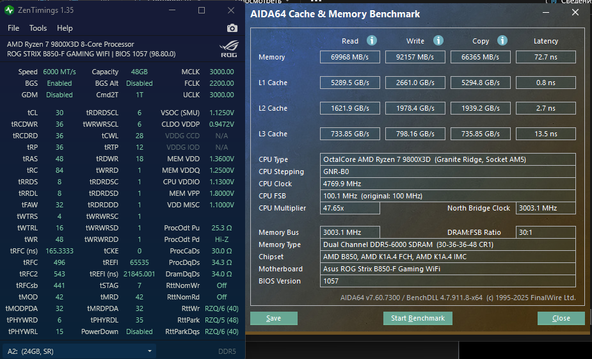Click the Close button in AIDA64
The height and width of the screenshot is (359, 592).
pyautogui.click(x=561, y=318)
